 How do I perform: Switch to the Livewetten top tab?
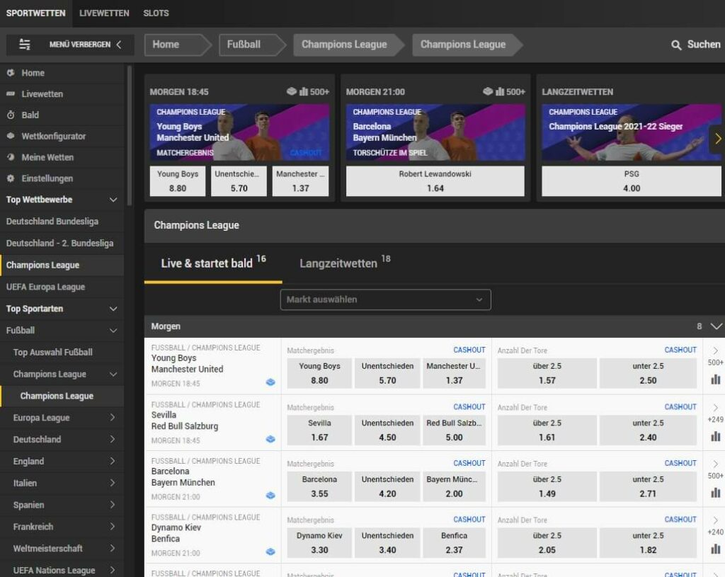(x=104, y=13)
